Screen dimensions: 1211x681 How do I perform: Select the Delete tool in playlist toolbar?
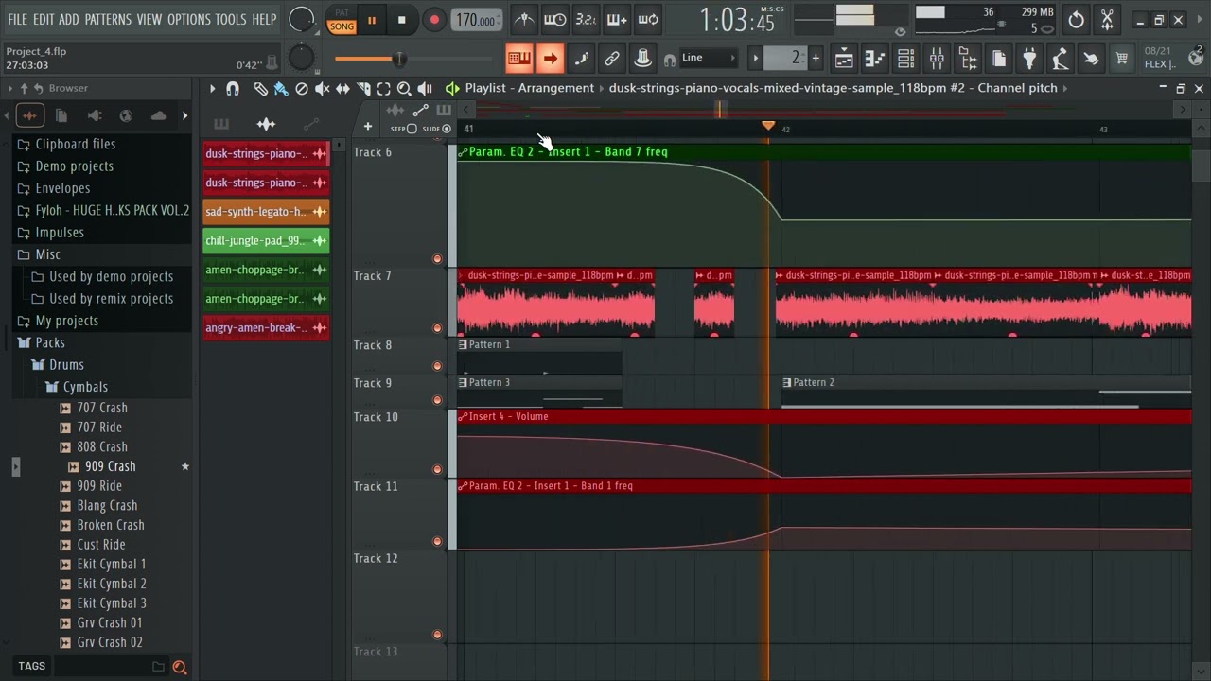302,88
